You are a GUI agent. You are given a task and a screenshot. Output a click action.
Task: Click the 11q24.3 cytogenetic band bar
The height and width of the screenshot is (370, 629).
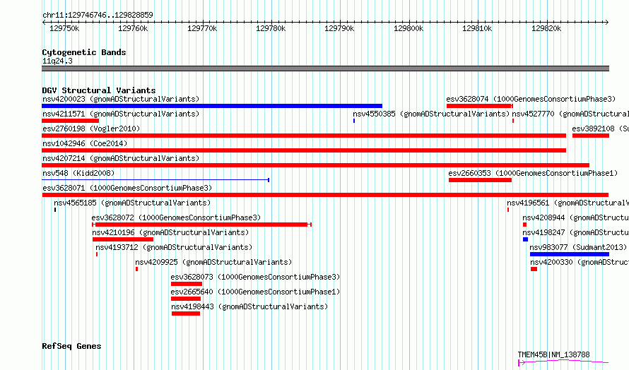[325, 69]
